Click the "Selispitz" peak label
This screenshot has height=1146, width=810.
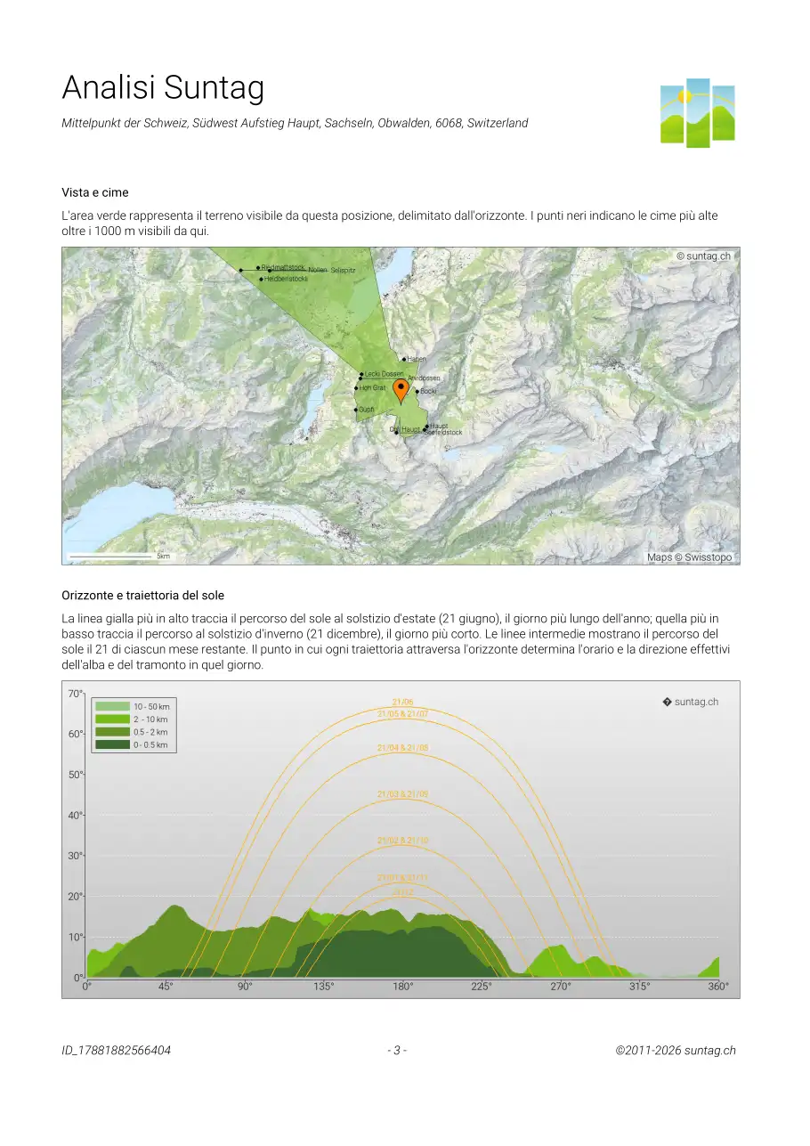pos(344,269)
